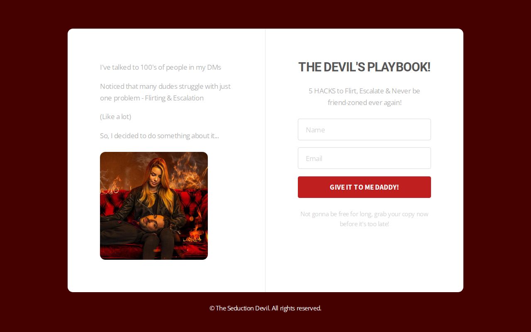
Task: Select the '5 HACKS to Flirt' subtitle line
Action: pyautogui.click(x=364, y=91)
